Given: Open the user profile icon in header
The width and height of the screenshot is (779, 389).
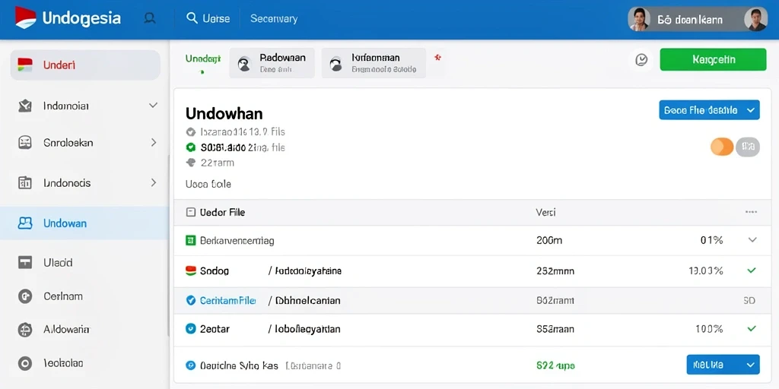Looking at the screenshot, I should [148, 18].
